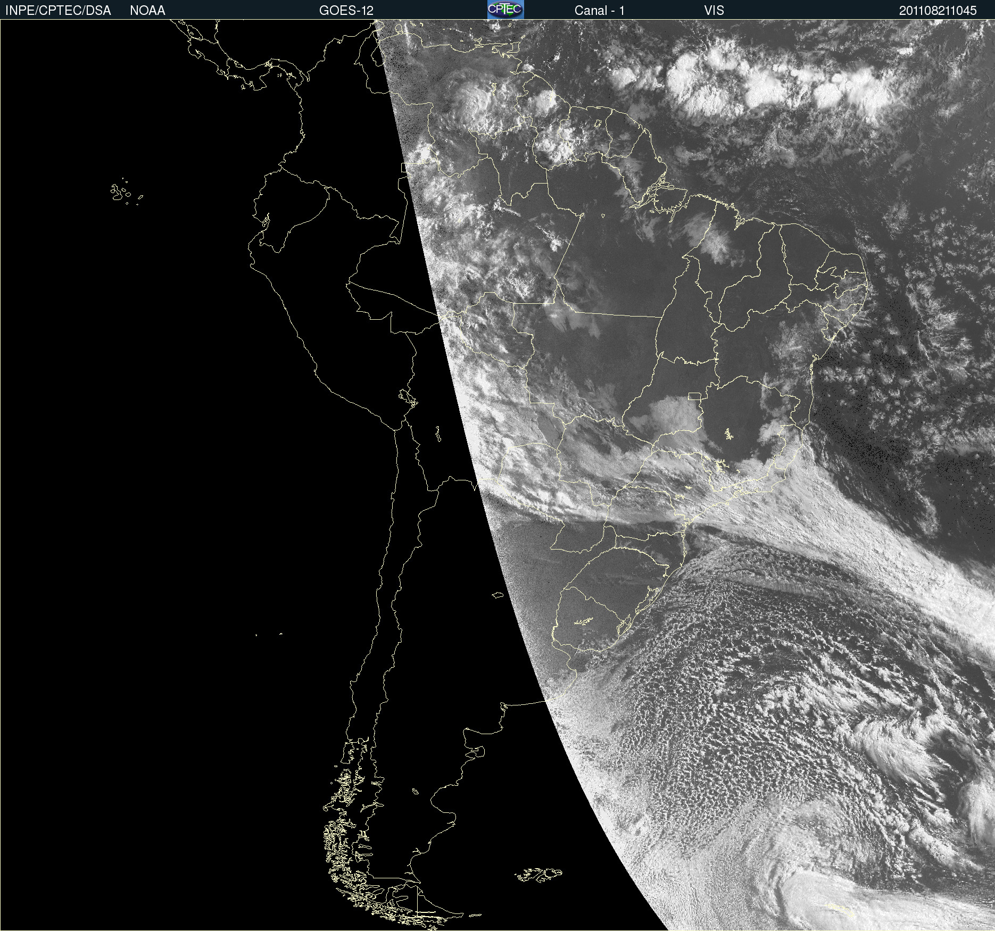
Task: Click the 'NOAA' label in the header
Action: click(147, 11)
